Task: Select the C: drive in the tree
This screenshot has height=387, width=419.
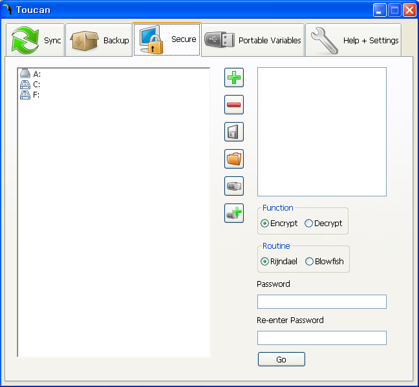Action: pyautogui.click(x=37, y=85)
